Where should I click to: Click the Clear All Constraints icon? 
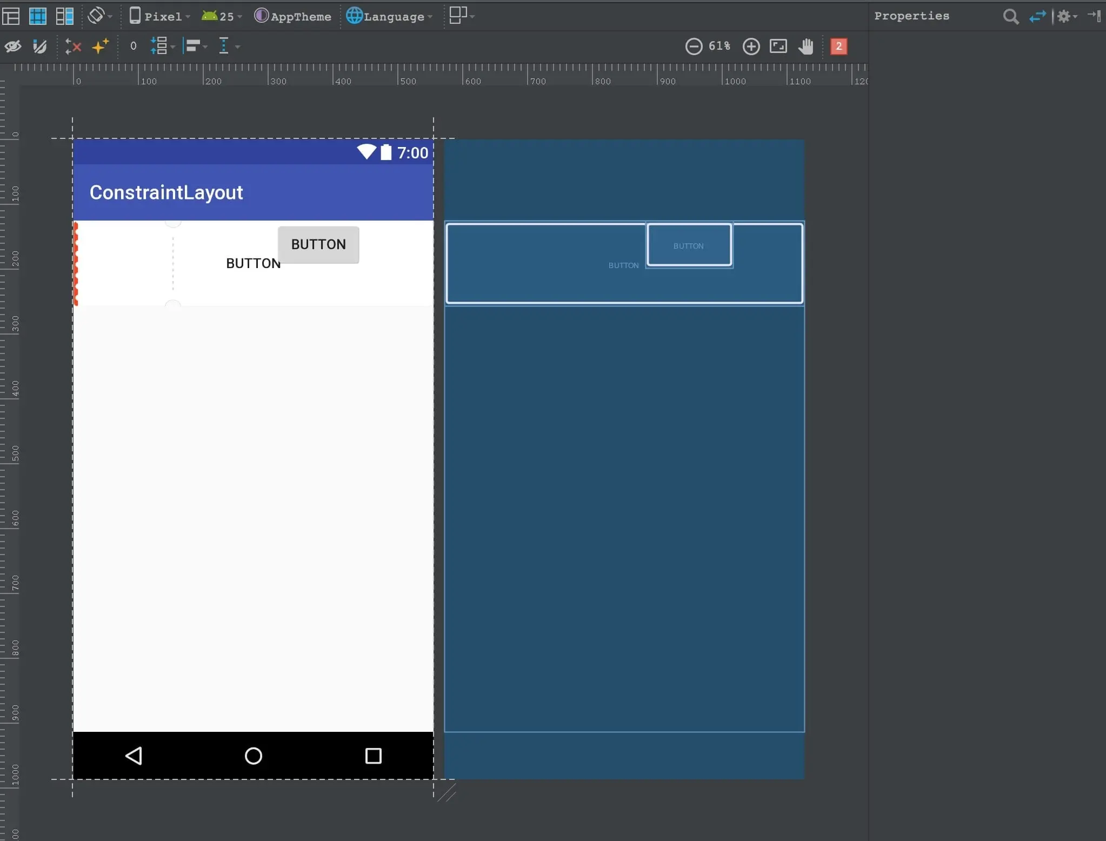click(x=72, y=46)
